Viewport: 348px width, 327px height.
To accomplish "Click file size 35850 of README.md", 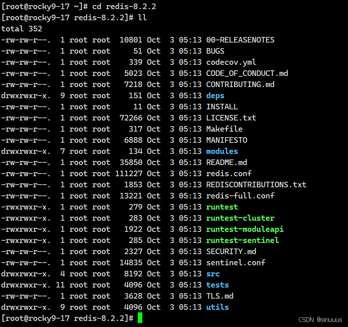I will click(x=131, y=162).
